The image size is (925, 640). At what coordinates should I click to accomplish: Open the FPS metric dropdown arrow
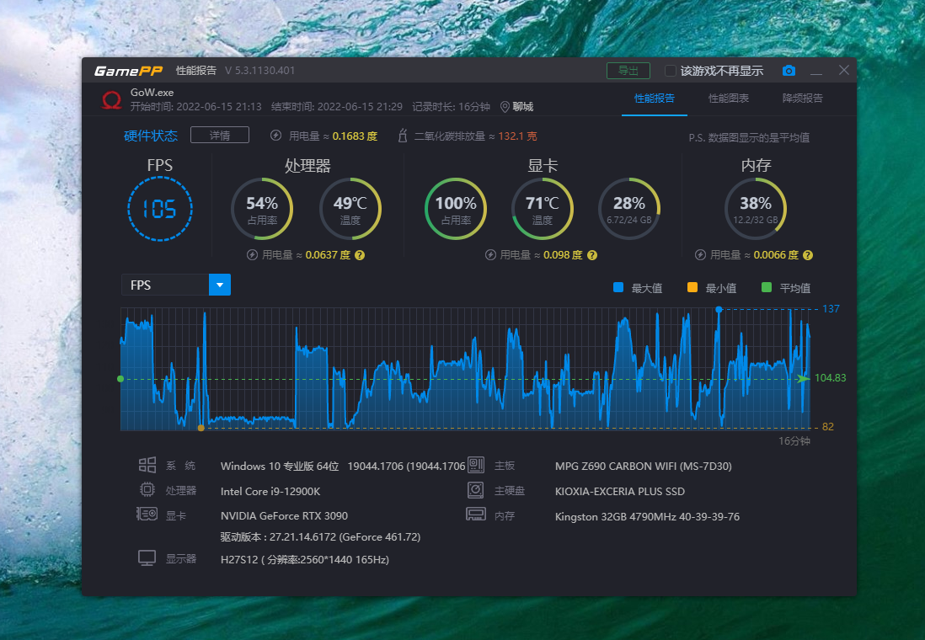220,285
